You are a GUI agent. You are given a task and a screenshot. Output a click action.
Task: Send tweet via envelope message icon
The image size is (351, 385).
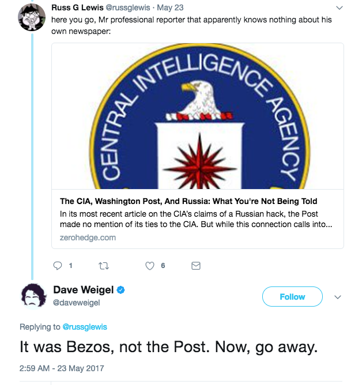tap(196, 266)
